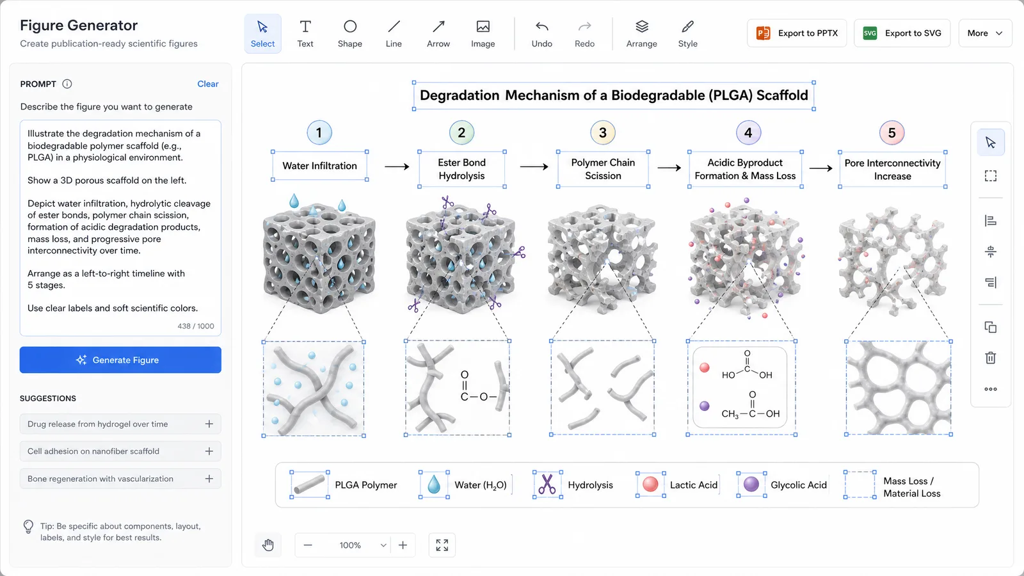The height and width of the screenshot is (576, 1024).
Task: Select the water infiltration zoom inset
Action: [x=314, y=388]
